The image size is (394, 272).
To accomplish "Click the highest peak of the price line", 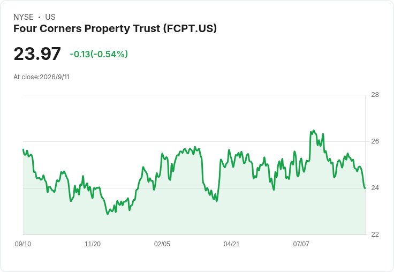I will 313,131.
